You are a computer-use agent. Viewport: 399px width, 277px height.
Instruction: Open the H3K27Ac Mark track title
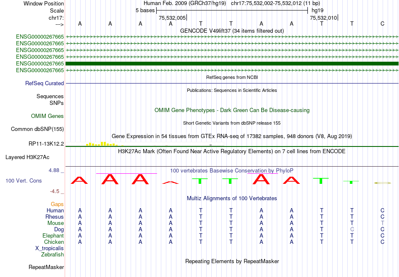pos(232,152)
